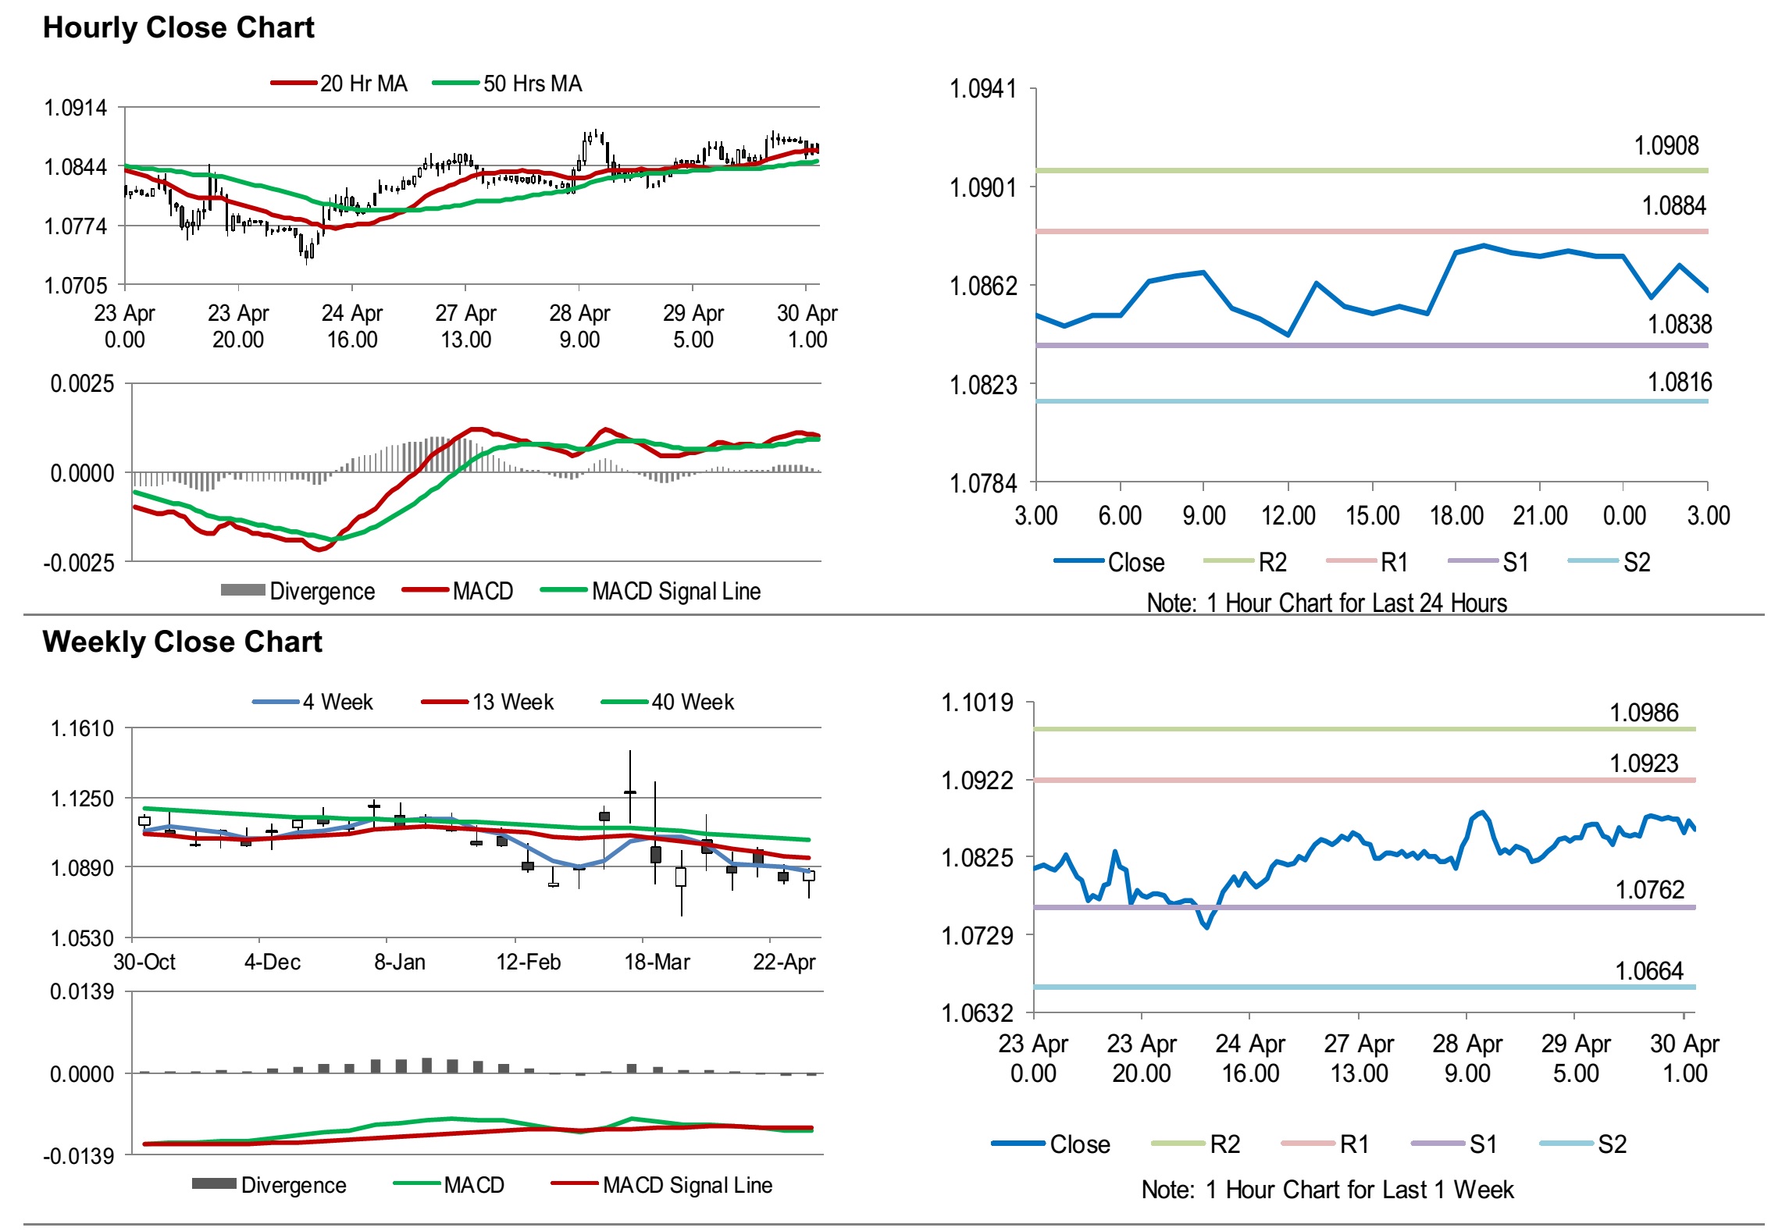The image size is (1789, 1231).
Task: Click the 1.0986 resistance label
Action: pyautogui.click(x=1644, y=712)
